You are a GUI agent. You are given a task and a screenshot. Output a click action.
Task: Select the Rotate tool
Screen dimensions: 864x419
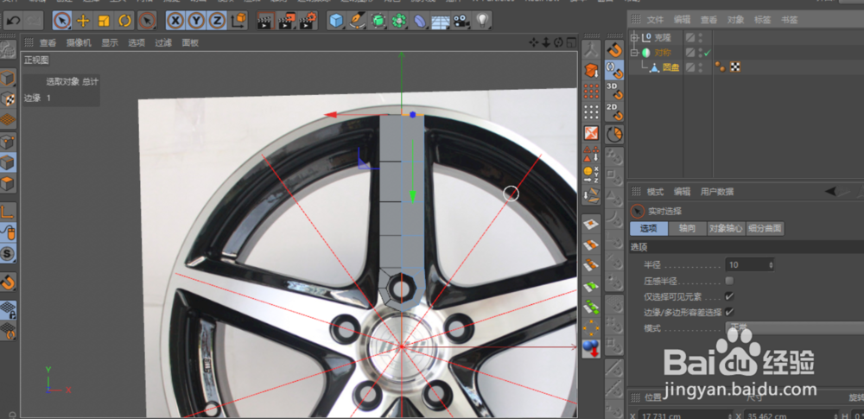tap(125, 21)
